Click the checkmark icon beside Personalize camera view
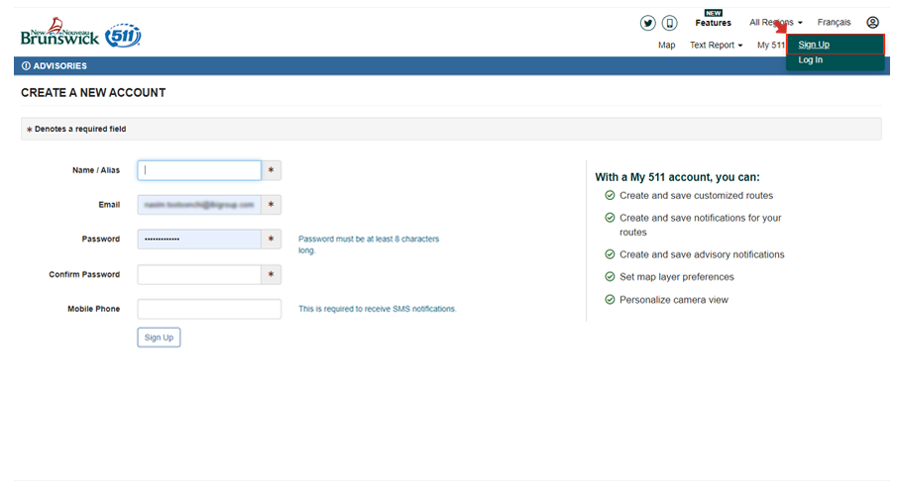This screenshot has width=898, height=489. 610,300
